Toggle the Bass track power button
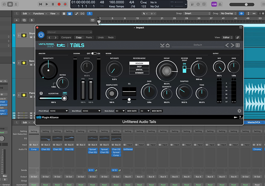The width and height of the screenshot is (265, 186). (x=24, y=63)
